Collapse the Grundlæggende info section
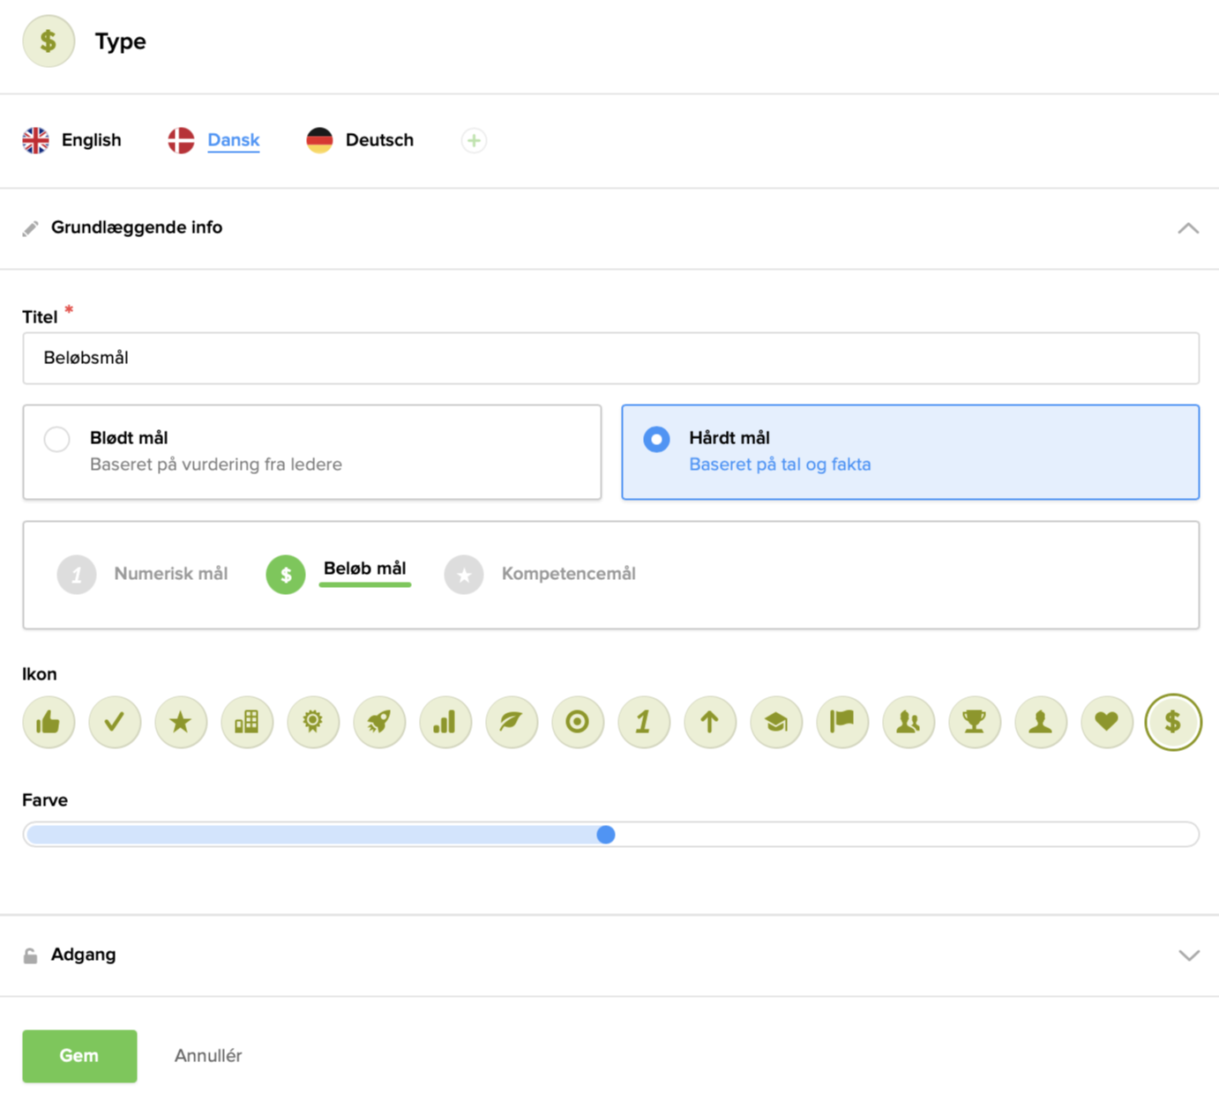This screenshot has width=1219, height=1100. point(1188,228)
